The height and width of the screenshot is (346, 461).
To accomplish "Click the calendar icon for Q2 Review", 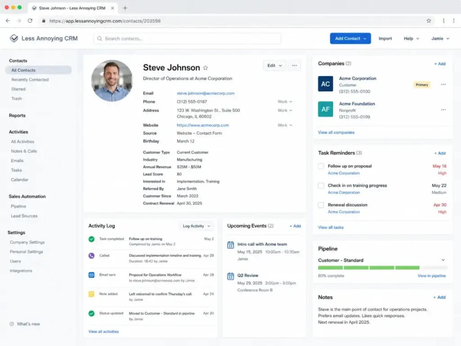I will point(230,276).
